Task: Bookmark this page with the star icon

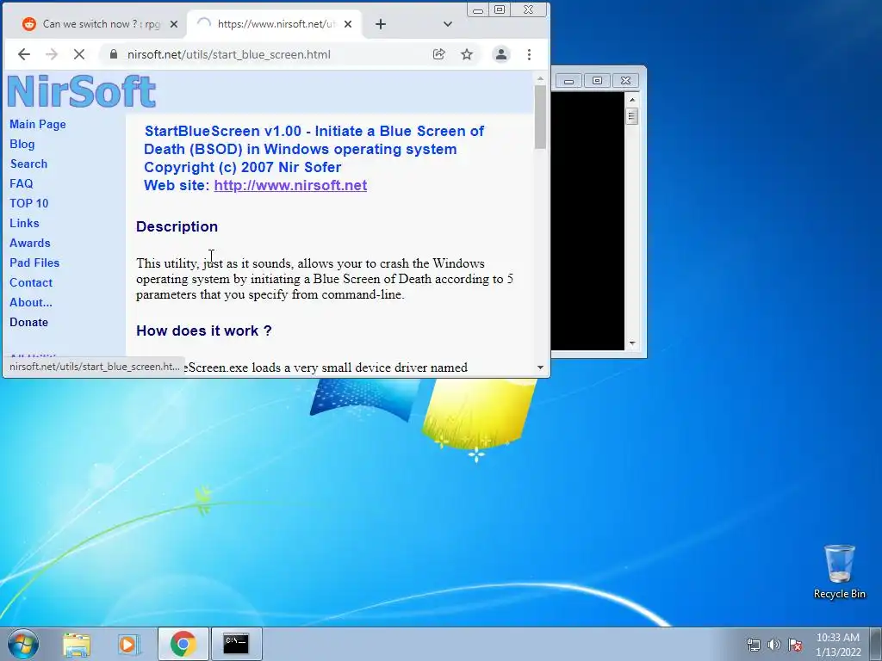Action: tap(467, 54)
